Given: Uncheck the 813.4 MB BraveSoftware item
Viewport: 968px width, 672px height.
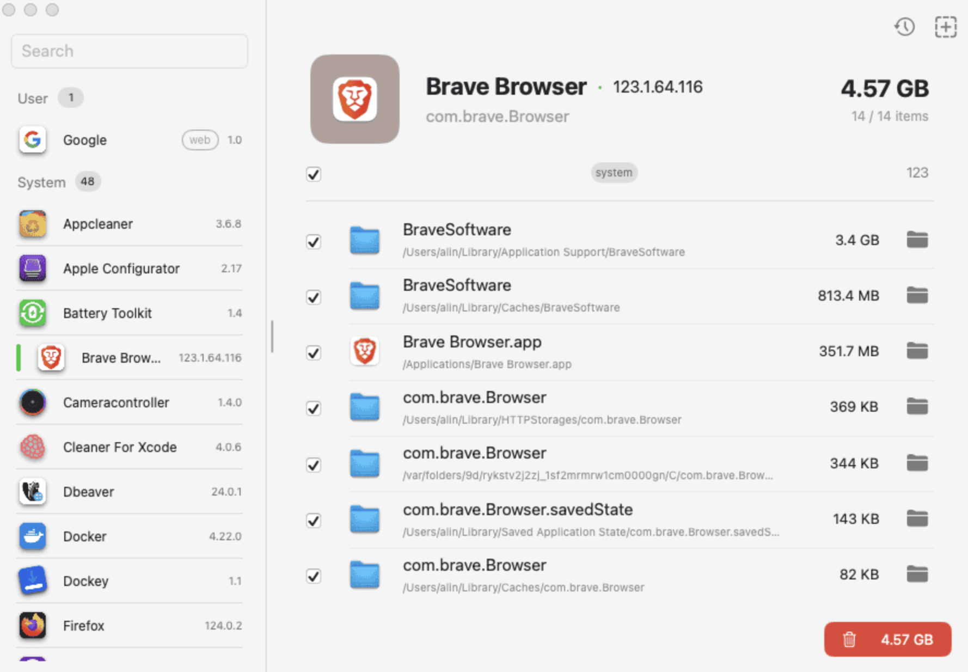Looking at the screenshot, I should [314, 297].
